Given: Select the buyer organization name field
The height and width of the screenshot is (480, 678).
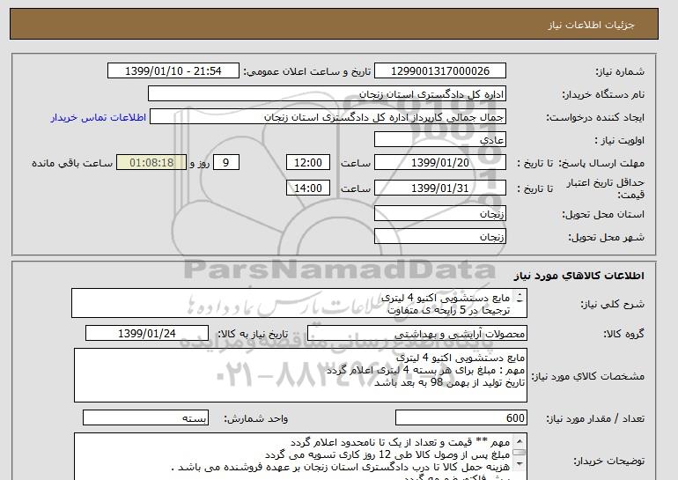Looking at the screenshot, I should (327, 94).
